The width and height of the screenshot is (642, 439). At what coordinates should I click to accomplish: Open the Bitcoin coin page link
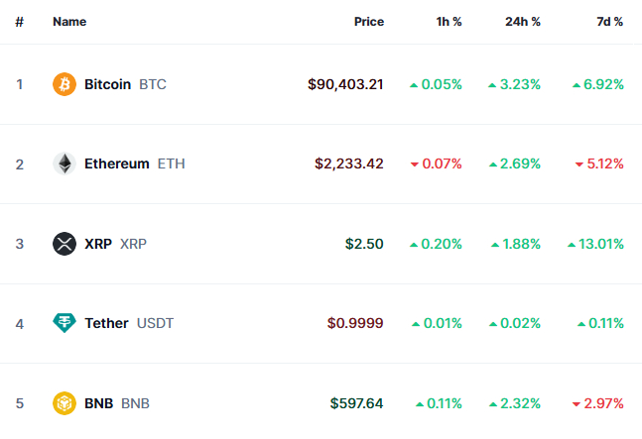[109, 84]
